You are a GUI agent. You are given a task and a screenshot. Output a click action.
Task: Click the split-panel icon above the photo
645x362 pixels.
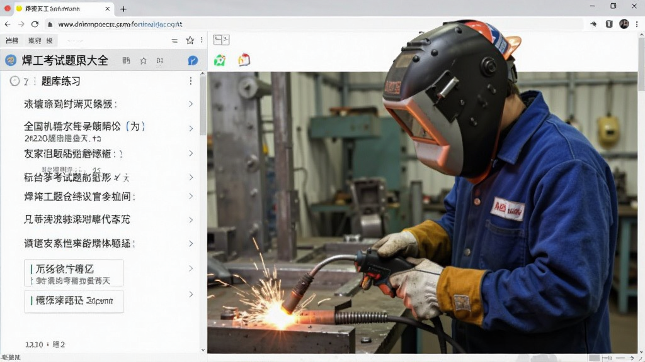coord(221,40)
